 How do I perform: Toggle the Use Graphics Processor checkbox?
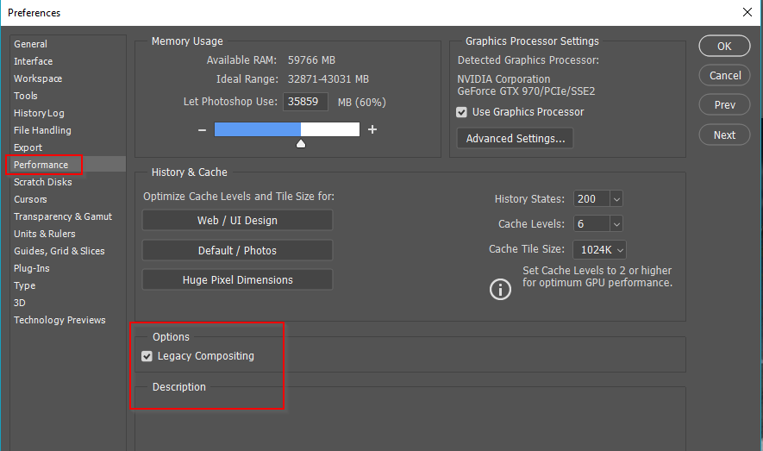[462, 112]
